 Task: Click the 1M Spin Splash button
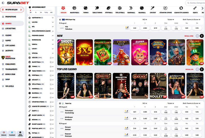pyautogui.click(x=12, y=10)
